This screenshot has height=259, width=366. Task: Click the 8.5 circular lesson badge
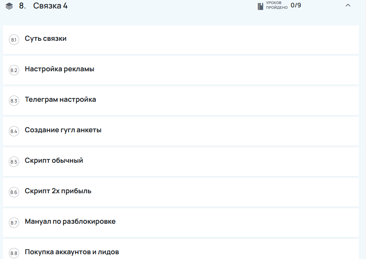pos(14,162)
